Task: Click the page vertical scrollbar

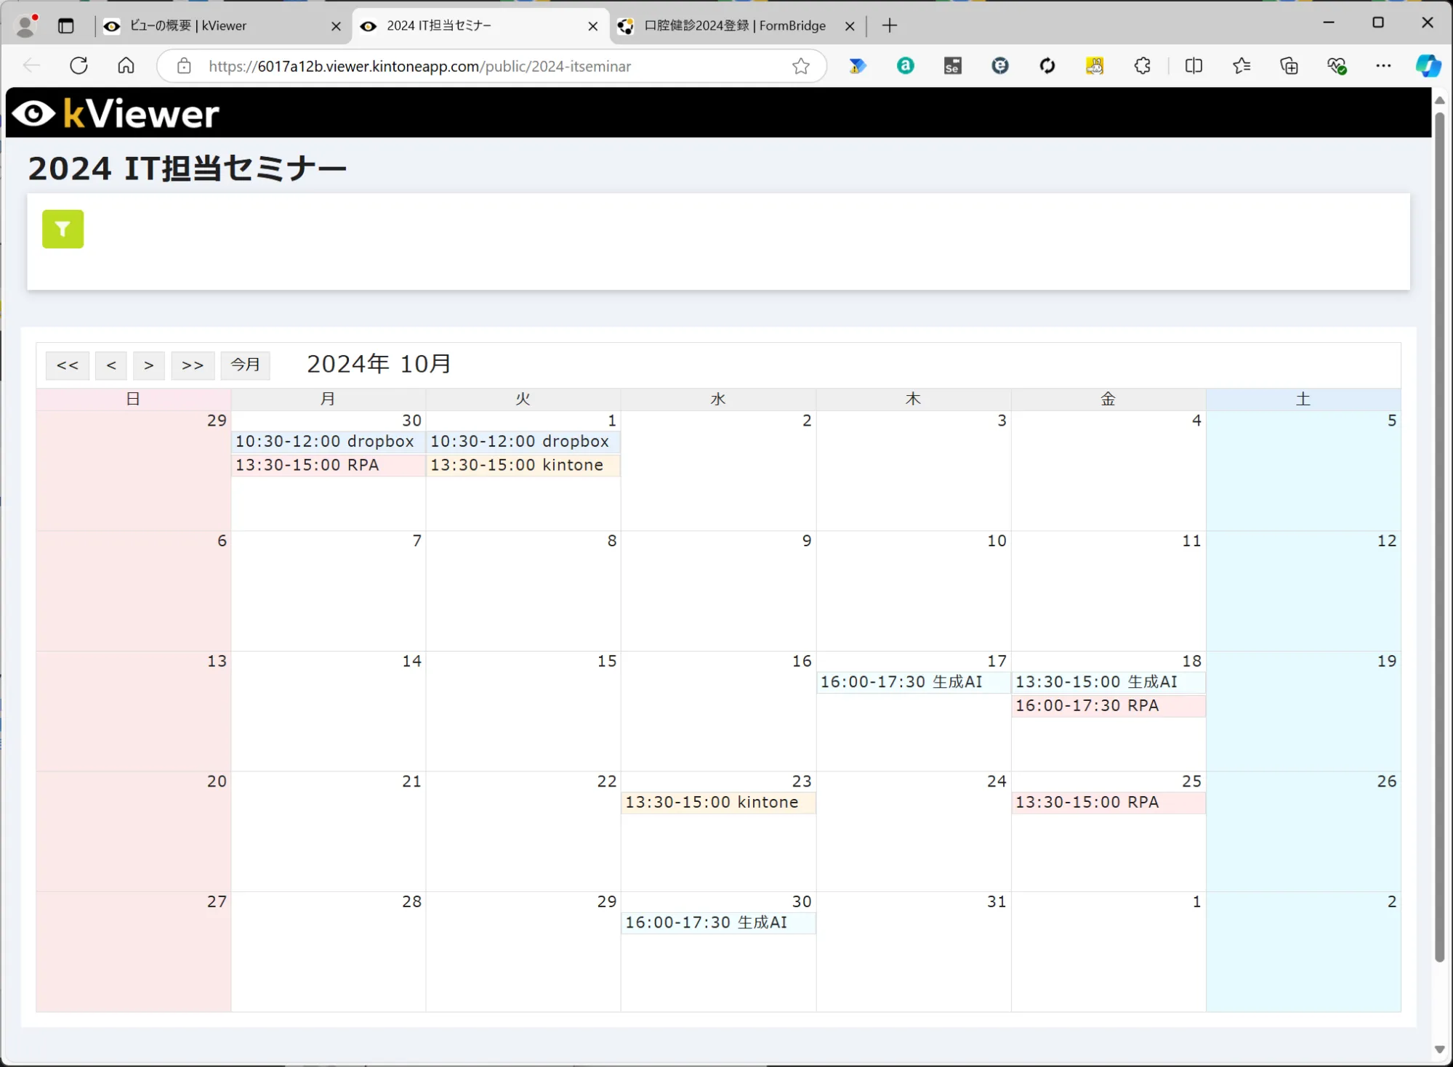Action: (1439, 537)
